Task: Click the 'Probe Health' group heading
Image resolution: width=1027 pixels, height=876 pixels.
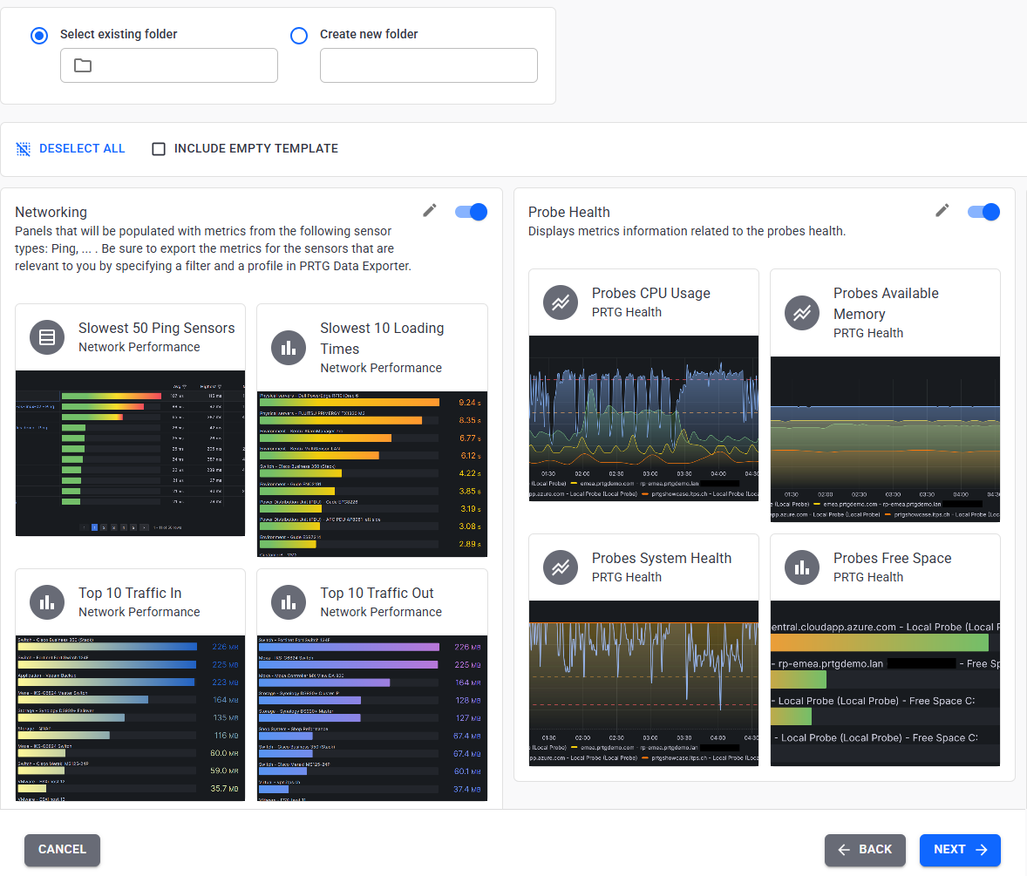Action: 569,212
